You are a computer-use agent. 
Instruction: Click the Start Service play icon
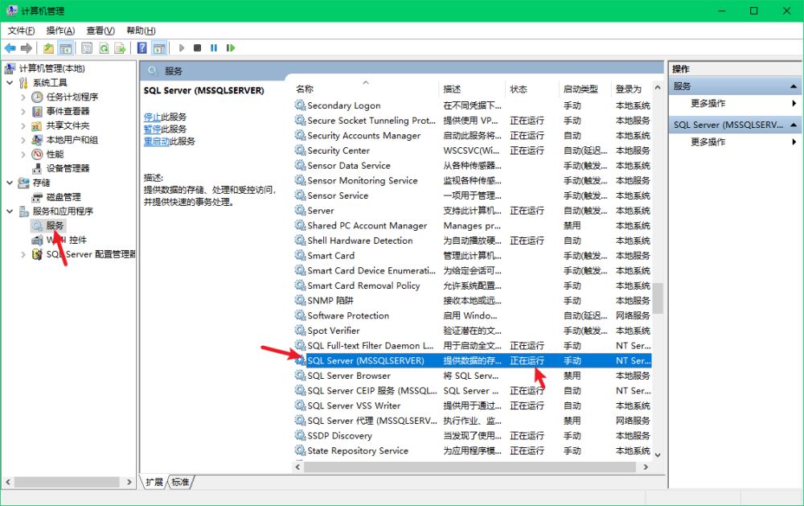[x=181, y=48]
